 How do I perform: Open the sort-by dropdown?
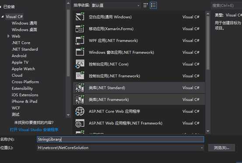(116, 5)
